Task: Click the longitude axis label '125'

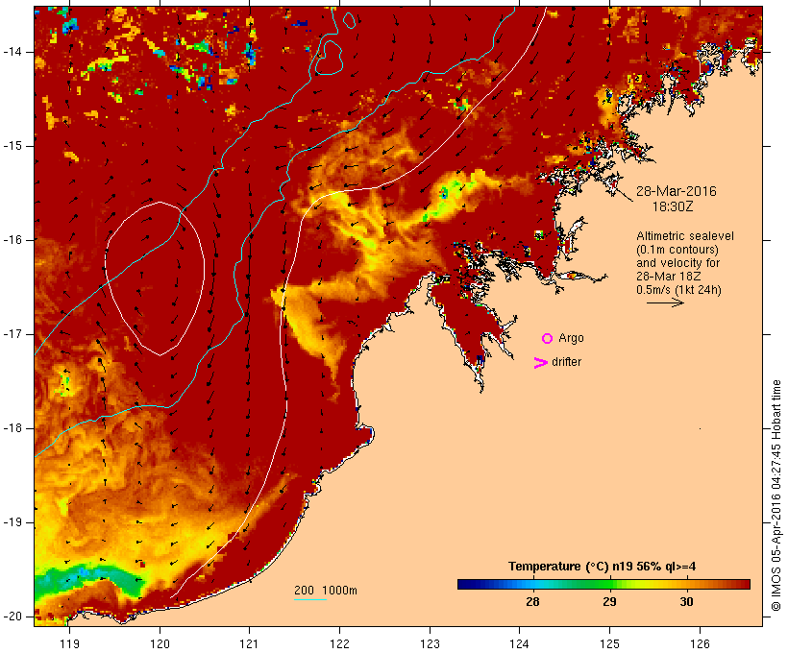Action: coord(609,644)
